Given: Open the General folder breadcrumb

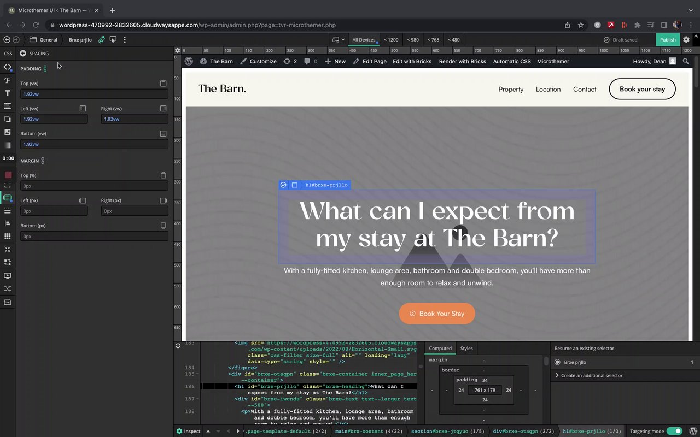Looking at the screenshot, I should click(43, 39).
